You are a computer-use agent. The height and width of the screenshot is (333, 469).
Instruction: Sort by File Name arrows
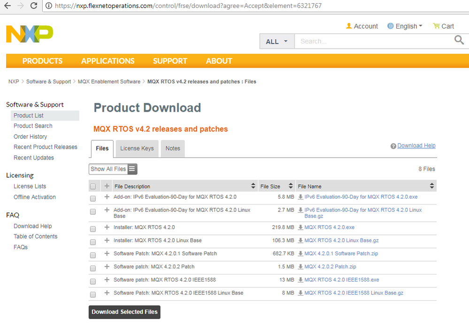pos(431,186)
